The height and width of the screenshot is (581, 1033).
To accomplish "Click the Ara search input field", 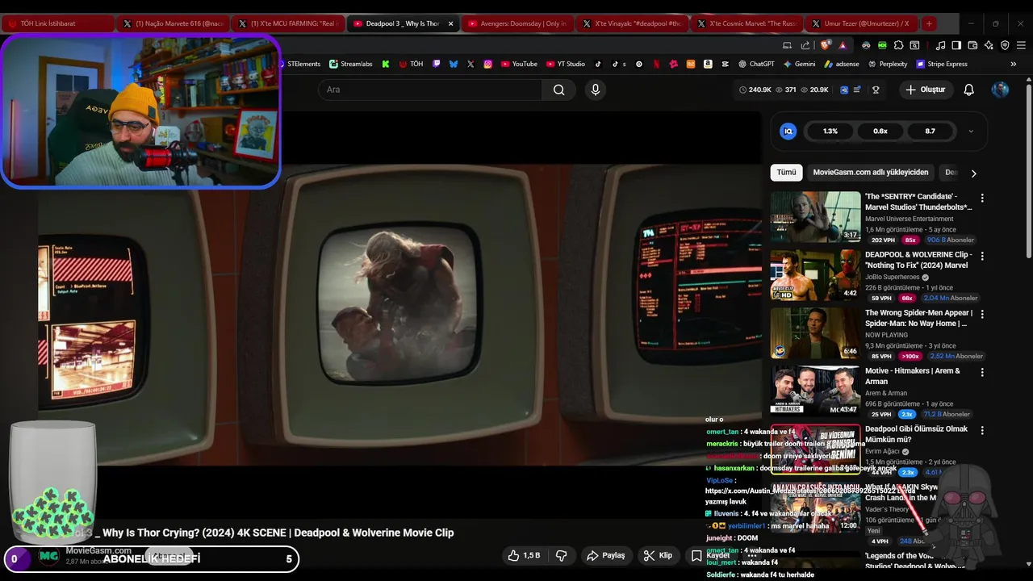I will [430, 90].
